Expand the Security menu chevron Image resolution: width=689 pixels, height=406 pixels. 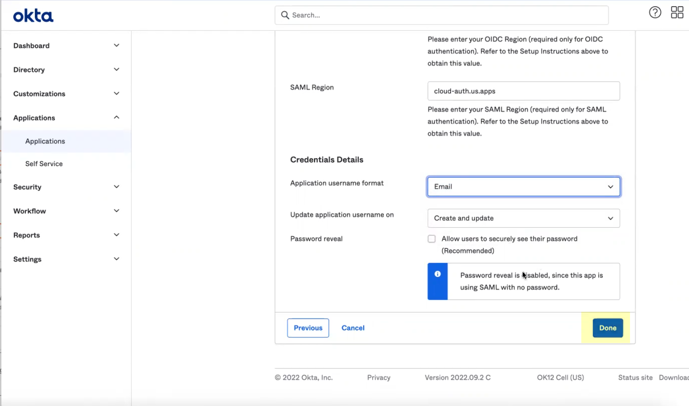pos(117,187)
